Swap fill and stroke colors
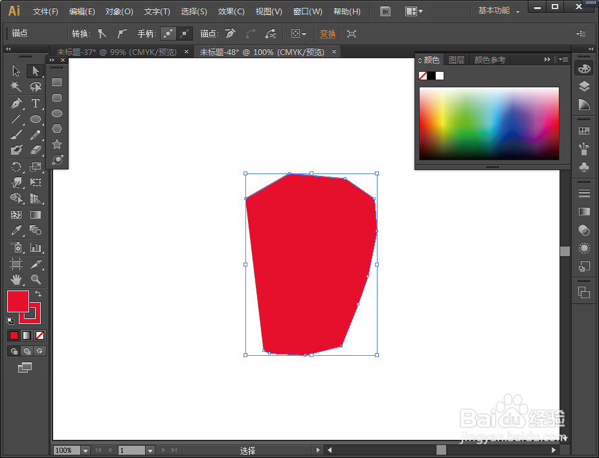The width and height of the screenshot is (599, 458). (x=38, y=294)
